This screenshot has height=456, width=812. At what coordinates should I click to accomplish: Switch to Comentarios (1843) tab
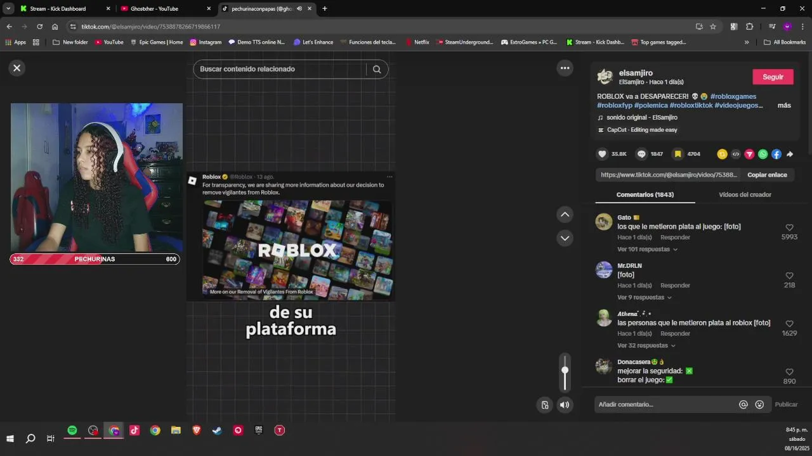645,194
